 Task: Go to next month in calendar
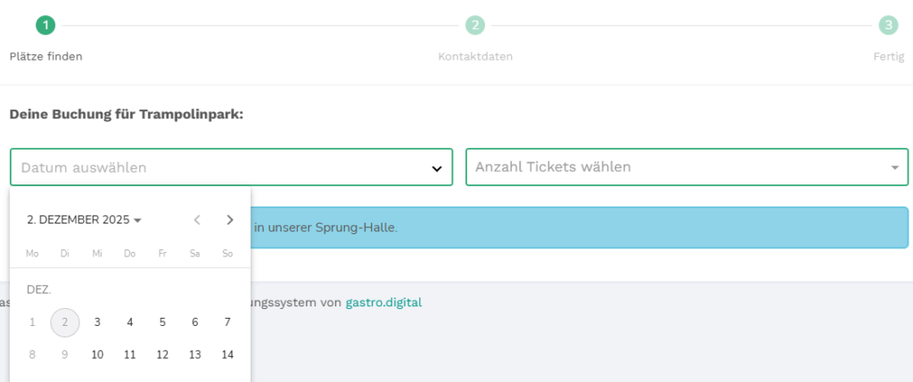(x=230, y=220)
